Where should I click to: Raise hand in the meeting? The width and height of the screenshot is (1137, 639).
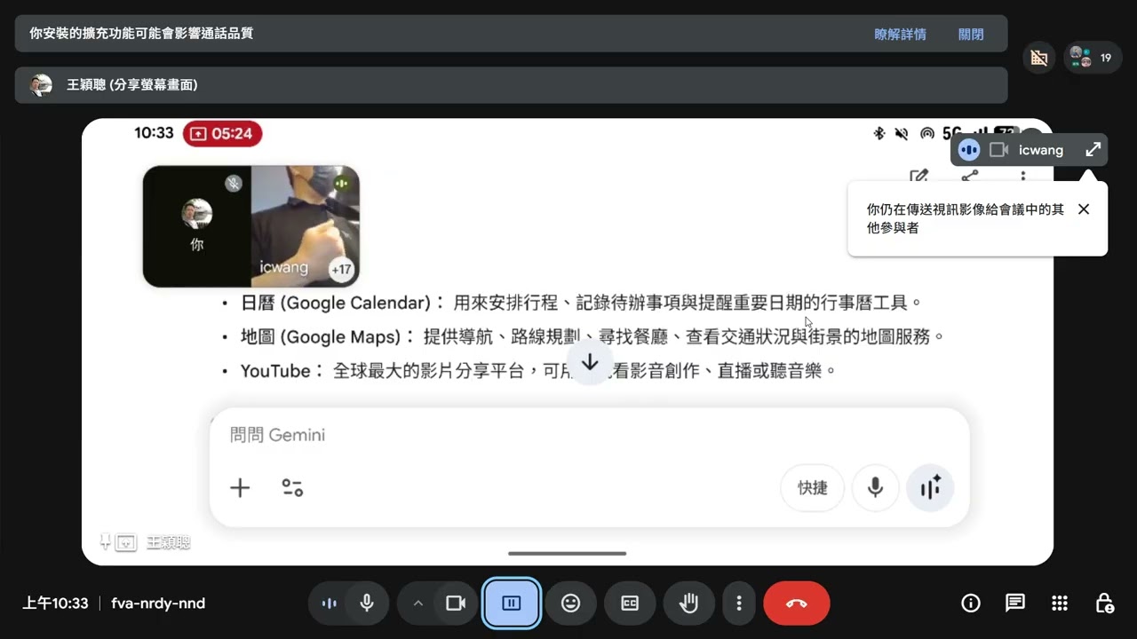pyautogui.click(x=688, y=603)
